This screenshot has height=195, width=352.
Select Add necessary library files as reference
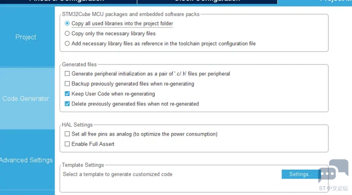[x=67, y=43]
